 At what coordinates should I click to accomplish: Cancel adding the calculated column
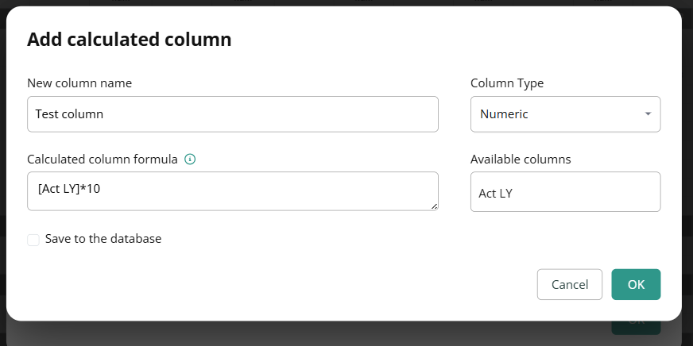[570, 285]
